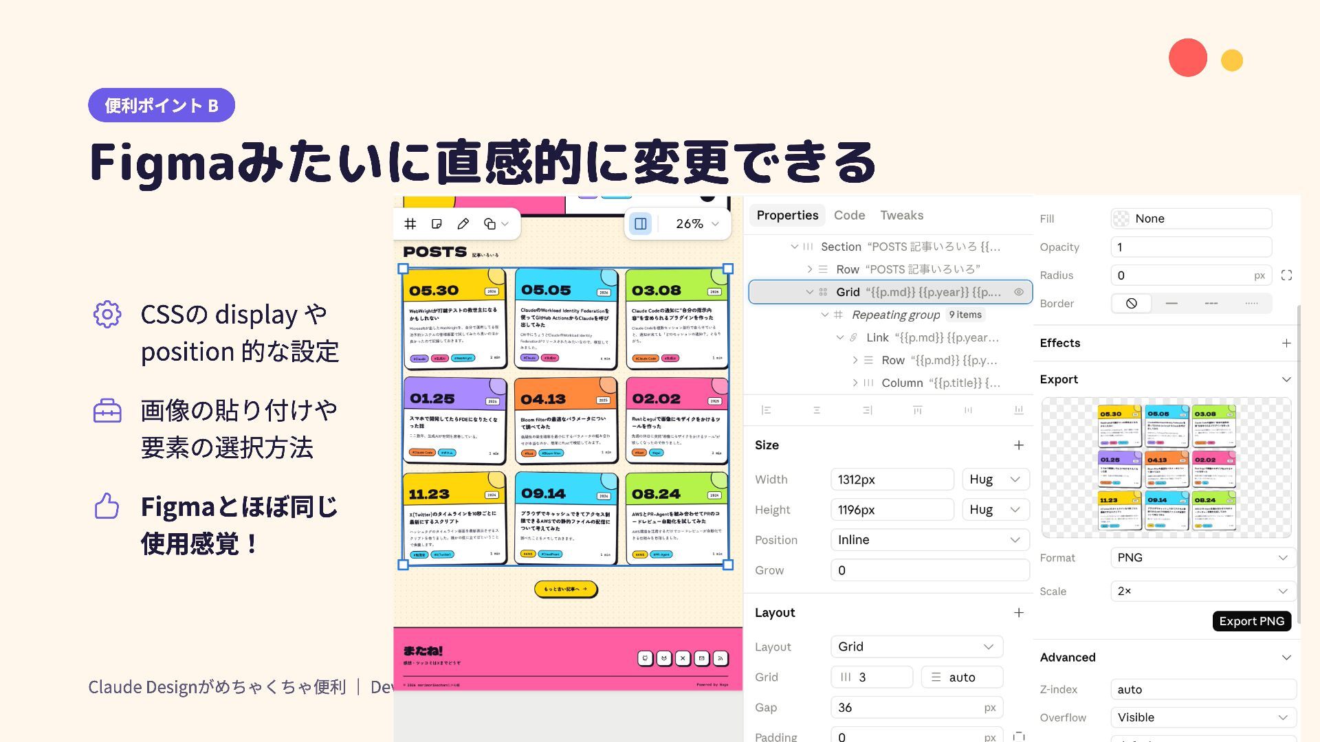Add an effect with plus icon
The width and height of the screenshot is (1320, 742).
tap(1286, 343)
